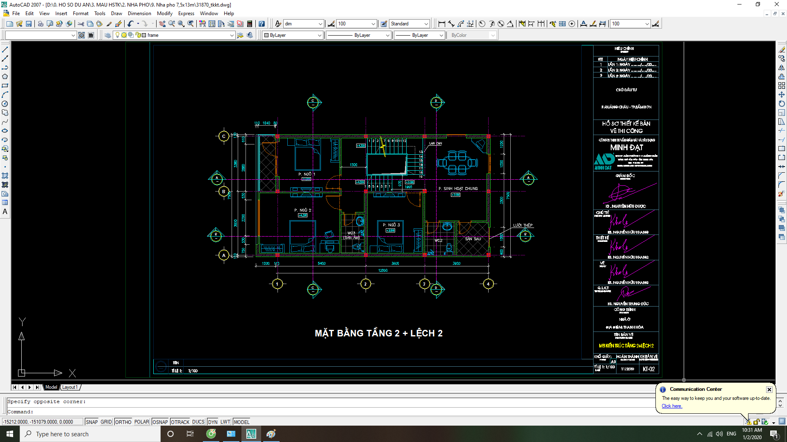Open the Format menu

pos(80,14)
